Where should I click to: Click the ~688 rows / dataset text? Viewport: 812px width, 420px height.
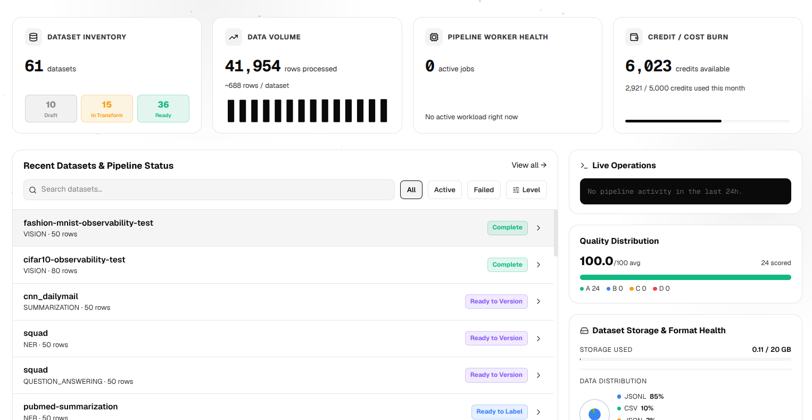tap(257, 86)
